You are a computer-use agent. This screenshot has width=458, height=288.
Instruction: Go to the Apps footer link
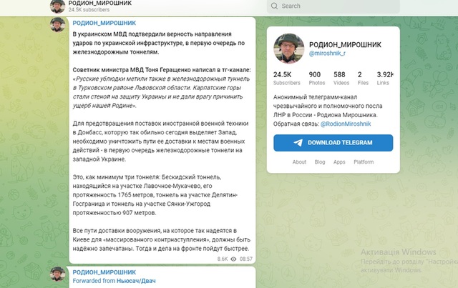pyautogui.click(x=339, y=162)
